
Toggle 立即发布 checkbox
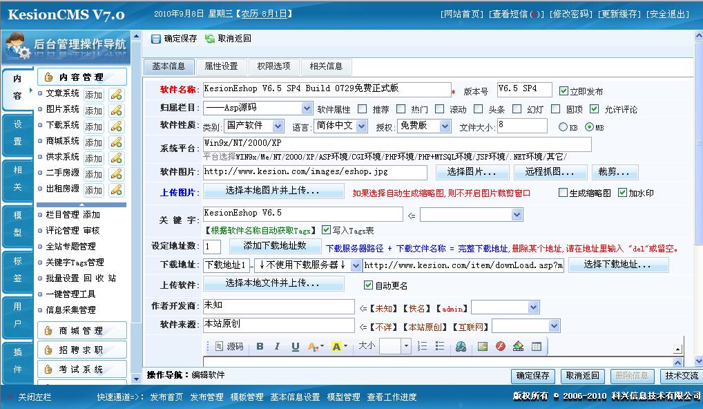pyautogui.click(x=564, y=91)
